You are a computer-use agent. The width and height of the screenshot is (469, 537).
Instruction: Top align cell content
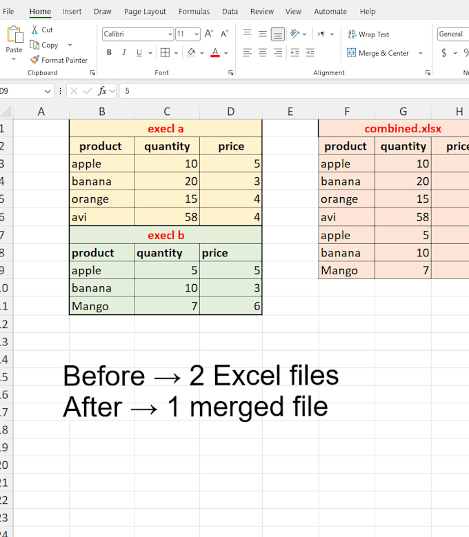(x=248, y=34)
